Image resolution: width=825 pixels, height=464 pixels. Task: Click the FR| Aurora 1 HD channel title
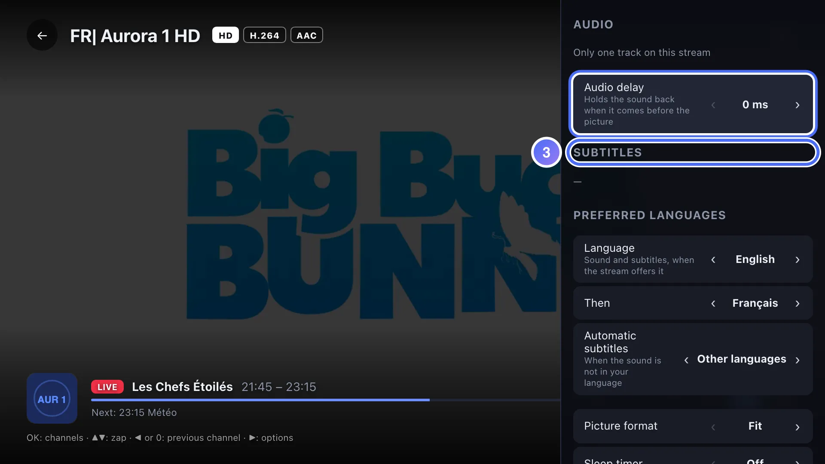pyautogui.click(x=135, y=36)
